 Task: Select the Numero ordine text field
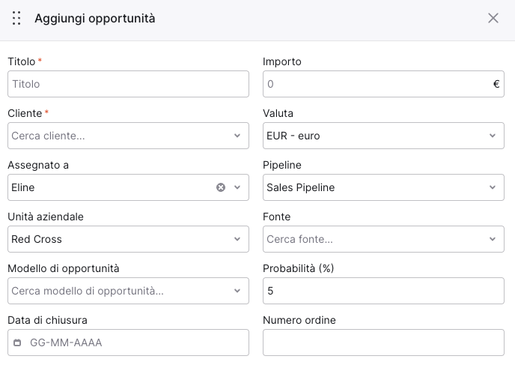(383, 343)
